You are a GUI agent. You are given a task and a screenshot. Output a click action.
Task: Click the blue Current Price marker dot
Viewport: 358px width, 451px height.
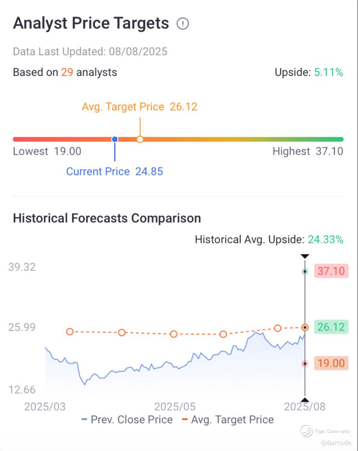point(115,139)
